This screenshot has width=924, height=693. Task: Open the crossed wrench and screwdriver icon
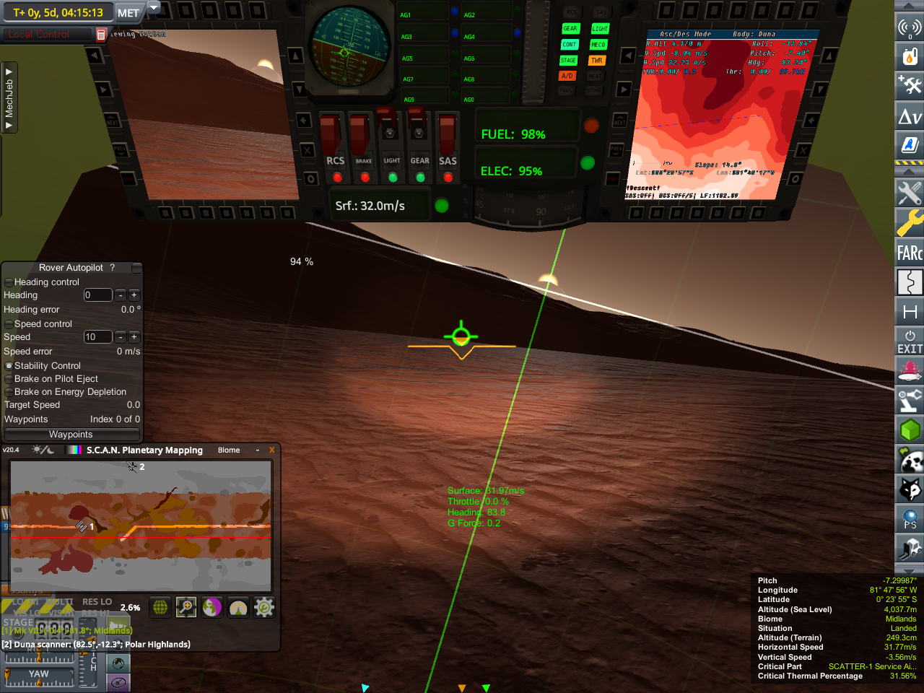point(909,193)
